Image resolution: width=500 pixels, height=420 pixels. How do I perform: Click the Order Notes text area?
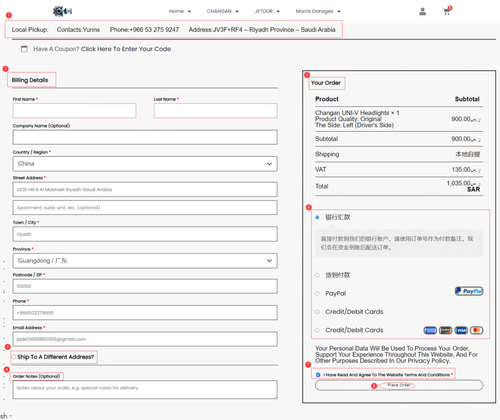coord(145,390)
